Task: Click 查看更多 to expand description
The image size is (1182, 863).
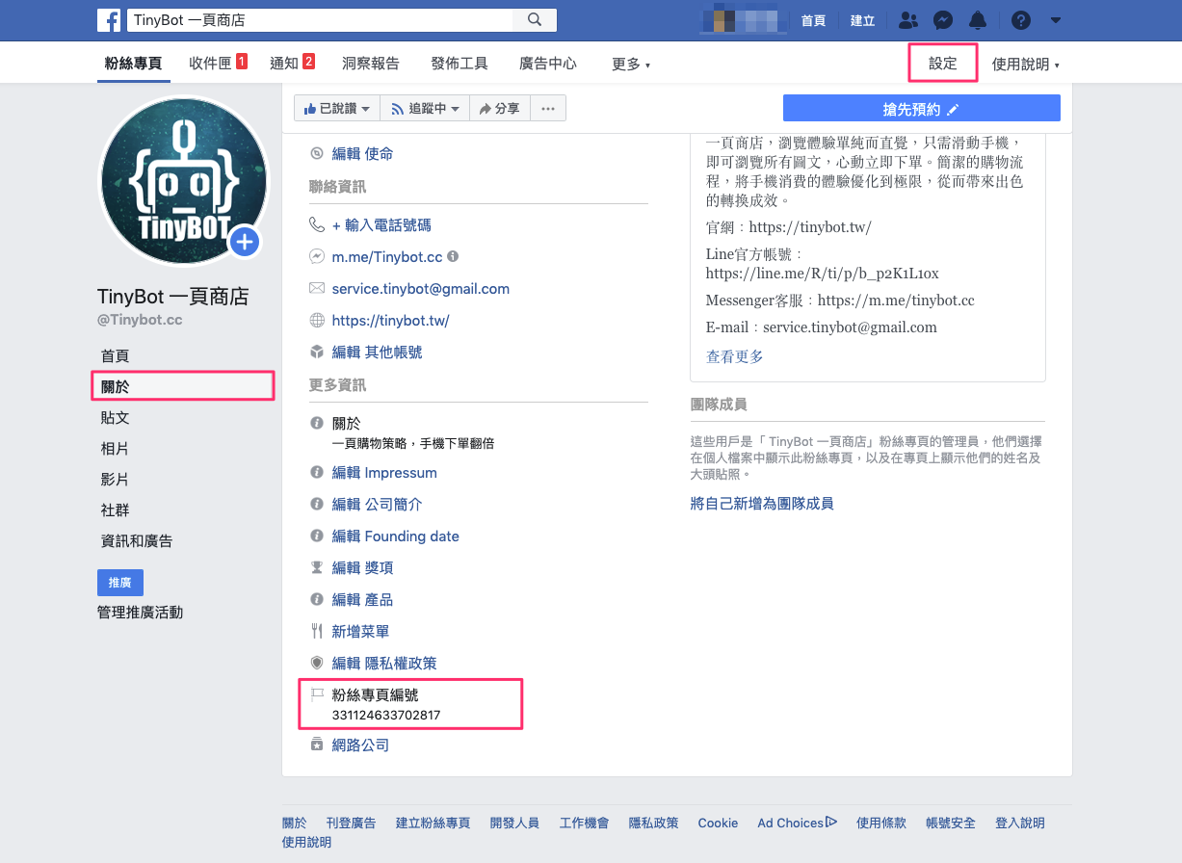Action: coord(735,356)
